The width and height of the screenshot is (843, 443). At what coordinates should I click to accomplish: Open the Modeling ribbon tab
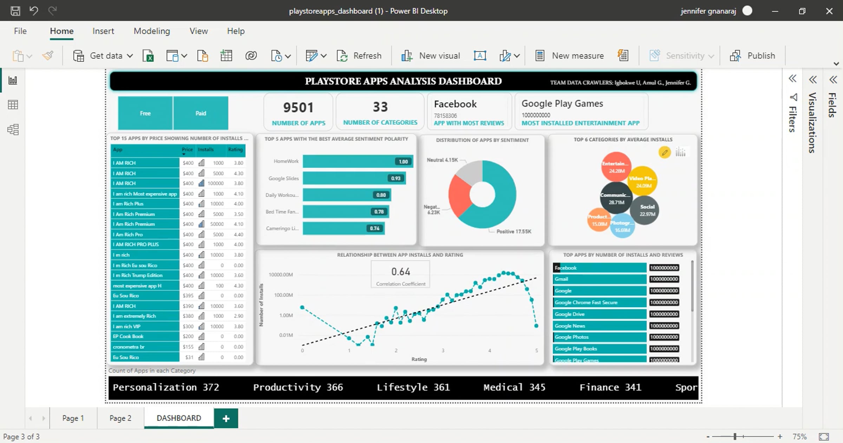[152, 31]
